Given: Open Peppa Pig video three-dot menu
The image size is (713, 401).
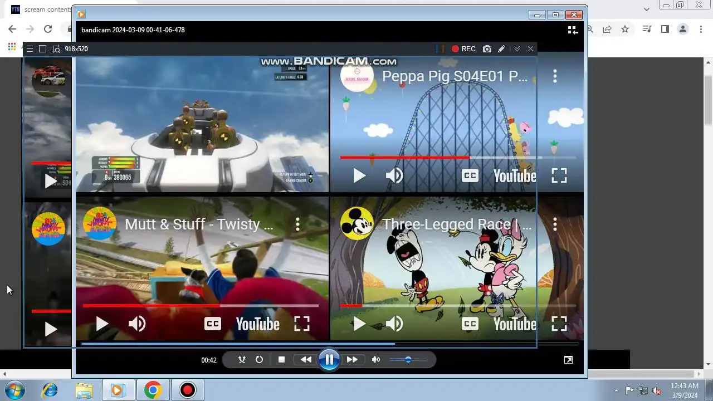Looking at the screenshot, I should point(555,76).
